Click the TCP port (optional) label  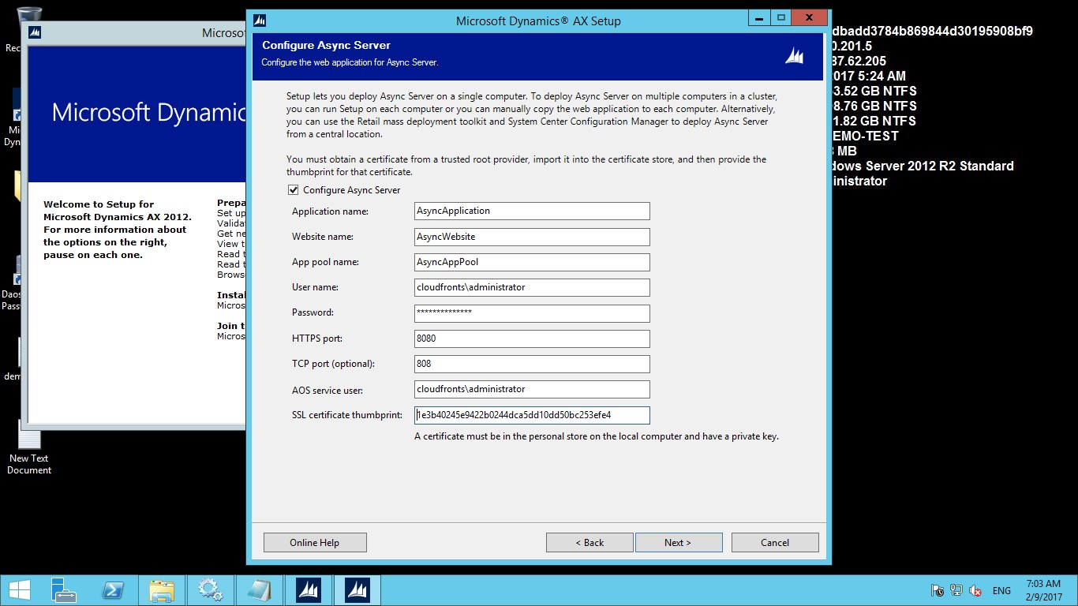point(333,364)
